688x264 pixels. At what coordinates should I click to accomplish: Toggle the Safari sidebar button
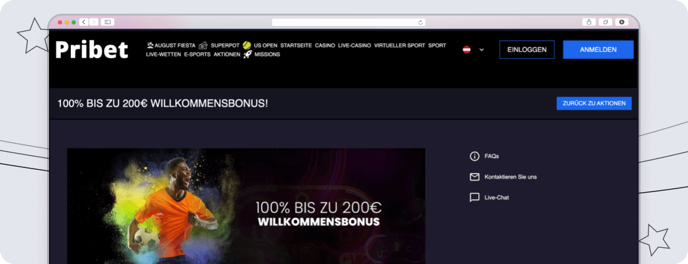[x=107, y=22]
